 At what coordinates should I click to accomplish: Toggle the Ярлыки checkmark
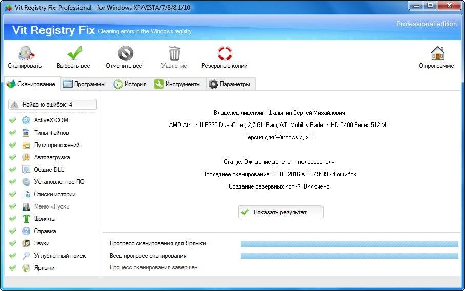(x=13, y=268)
